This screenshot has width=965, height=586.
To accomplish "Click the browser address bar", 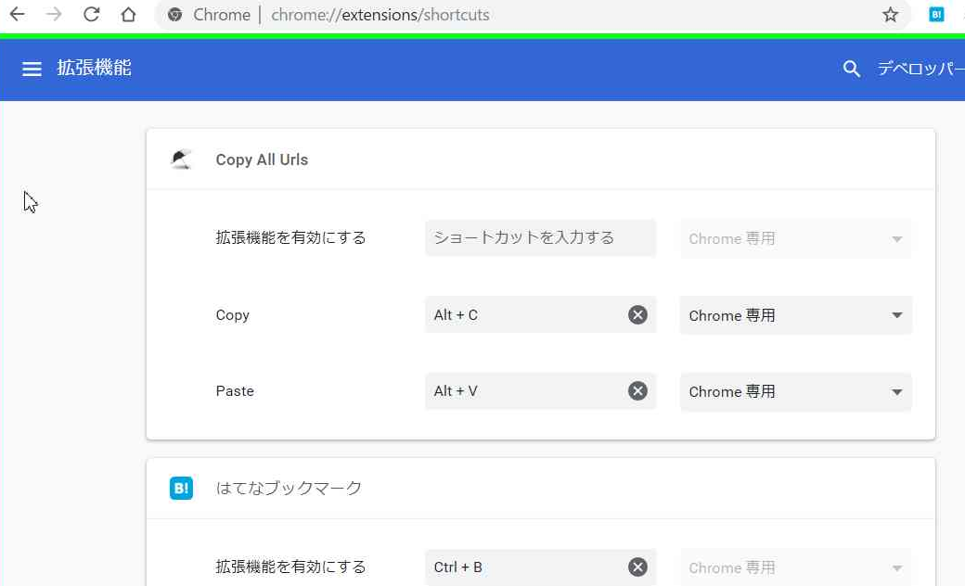I will click(464, 14).
